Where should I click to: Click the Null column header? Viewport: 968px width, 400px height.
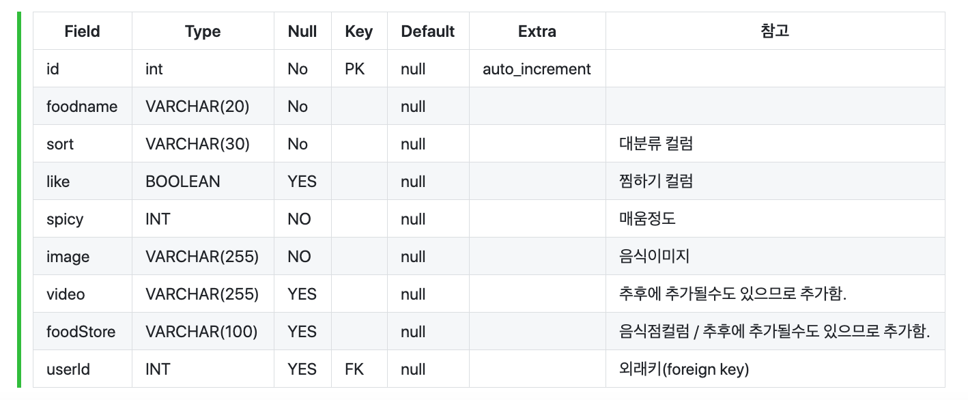click(302, 31)
